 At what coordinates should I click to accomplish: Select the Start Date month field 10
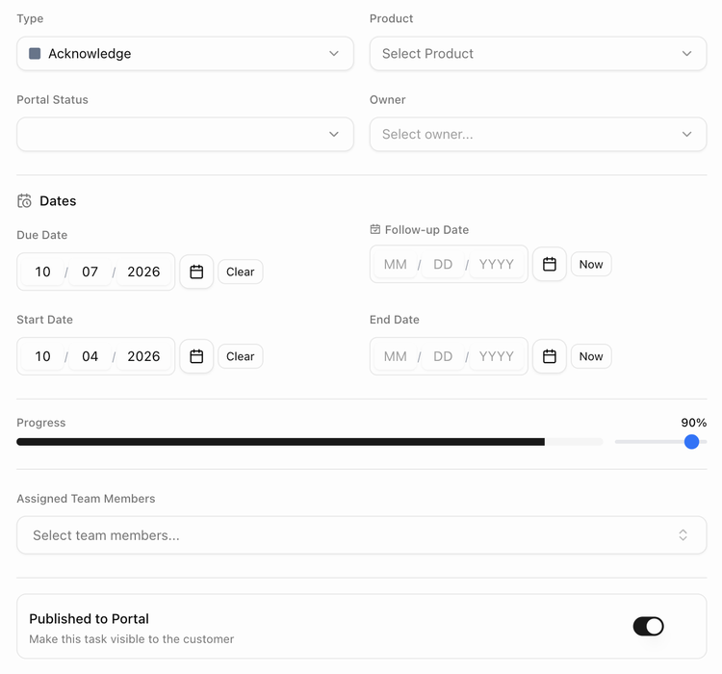click(42, 356)
